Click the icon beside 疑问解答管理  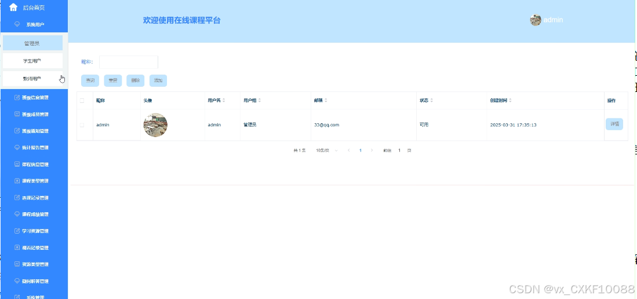point(17,280)
